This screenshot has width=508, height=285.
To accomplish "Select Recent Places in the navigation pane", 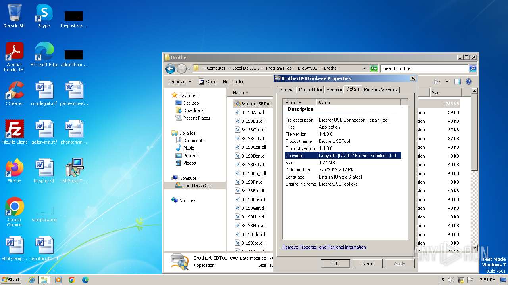I will (x=196, y=118).
